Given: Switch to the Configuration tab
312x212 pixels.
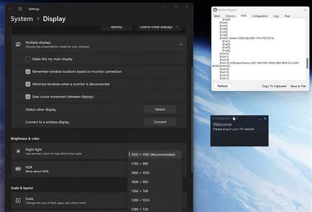Looking at the screenshot, I should pyautogui.click(x=259, y=16).
